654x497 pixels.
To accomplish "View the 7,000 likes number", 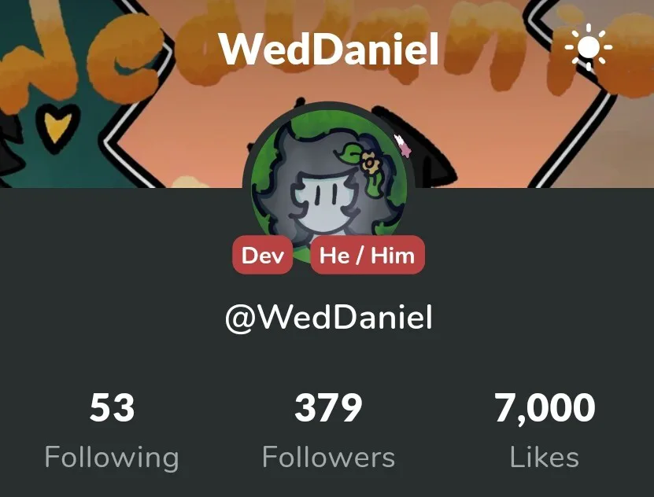I will click(545, 408).
